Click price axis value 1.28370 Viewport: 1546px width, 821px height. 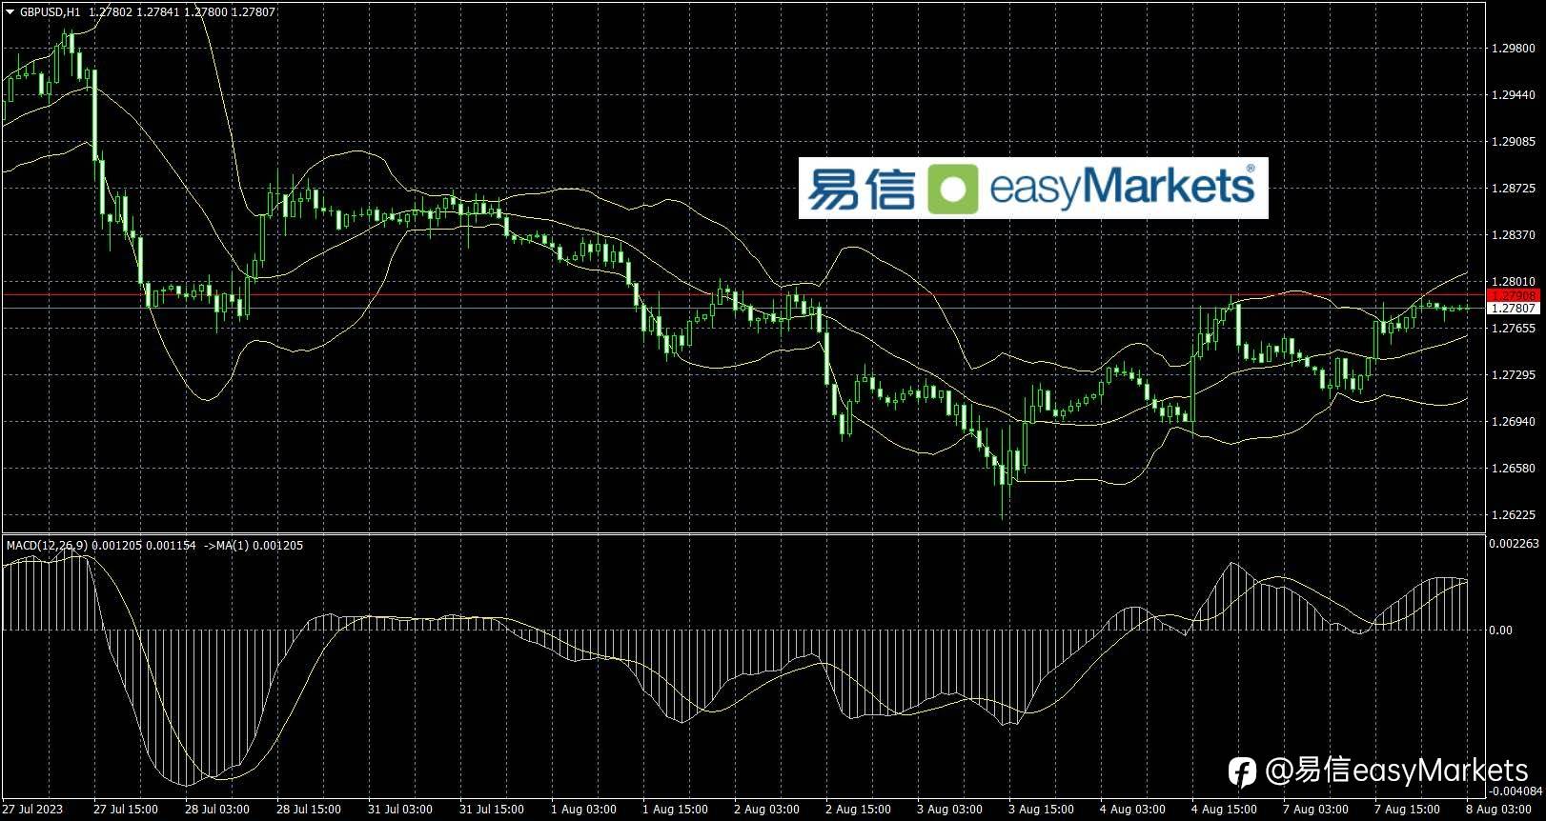[1514, 234]
